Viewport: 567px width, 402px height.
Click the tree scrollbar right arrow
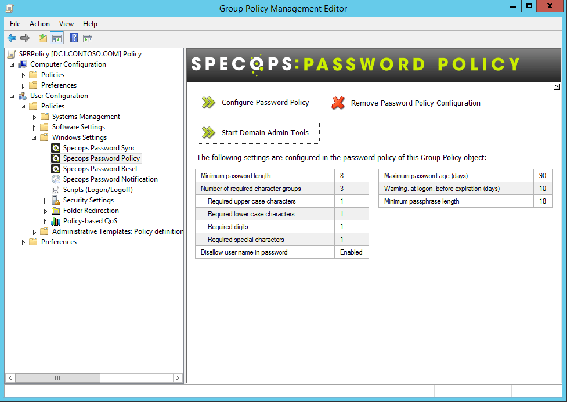178,378
